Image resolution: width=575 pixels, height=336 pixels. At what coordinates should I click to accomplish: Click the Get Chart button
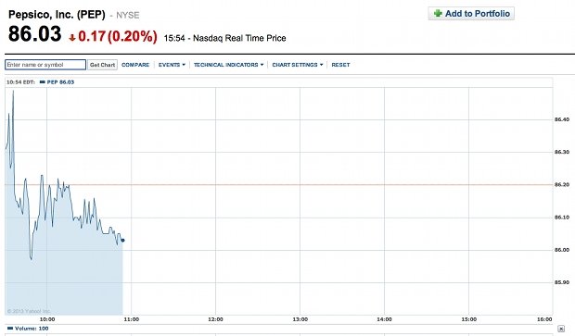pos(102,65)
